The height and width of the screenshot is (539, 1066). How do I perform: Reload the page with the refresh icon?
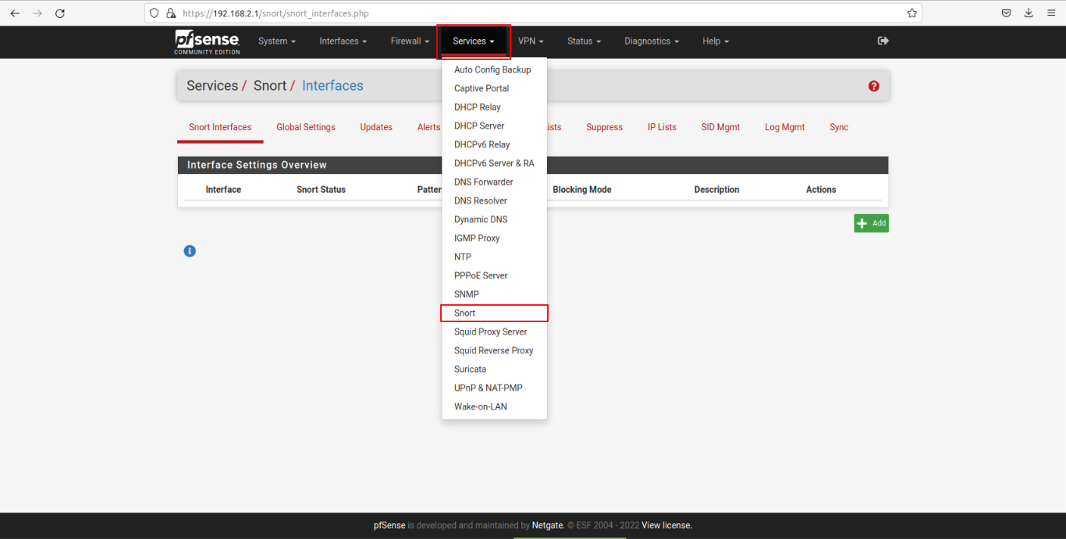point(60,13)
